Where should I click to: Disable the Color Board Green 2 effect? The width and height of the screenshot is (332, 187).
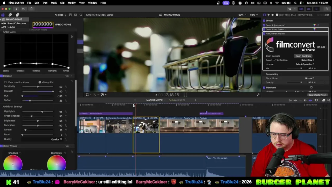(x=264, y=29)
